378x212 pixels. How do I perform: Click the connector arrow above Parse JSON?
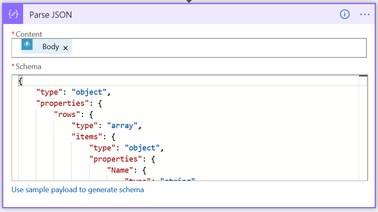[189, 1]
